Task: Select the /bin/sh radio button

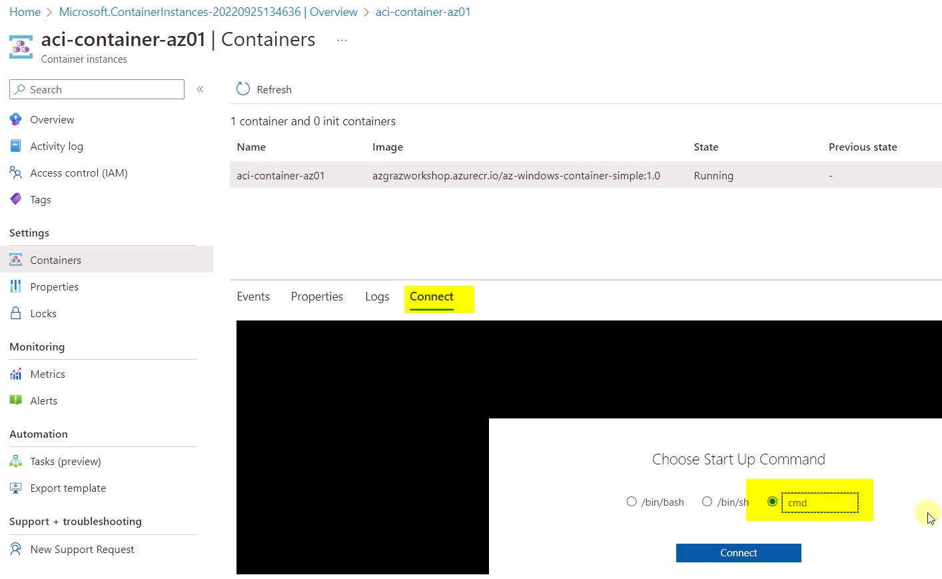Action: (707, 502)
